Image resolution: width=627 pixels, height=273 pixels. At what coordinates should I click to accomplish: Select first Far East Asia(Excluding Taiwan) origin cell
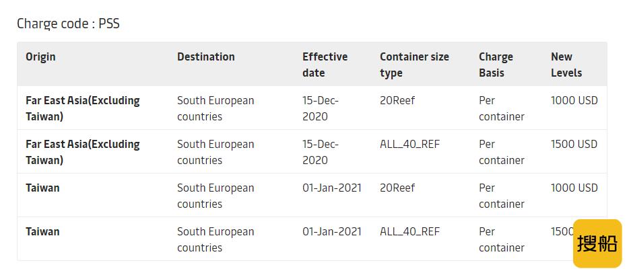[x=83, y=108]
